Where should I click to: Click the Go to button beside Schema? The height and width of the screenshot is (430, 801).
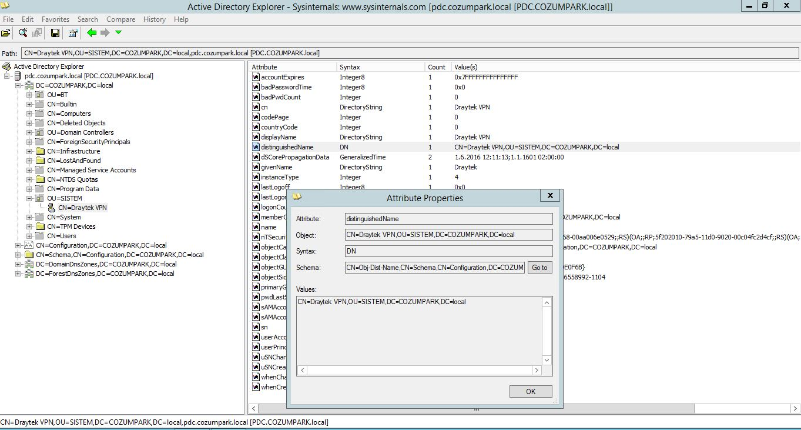point(539,268)
